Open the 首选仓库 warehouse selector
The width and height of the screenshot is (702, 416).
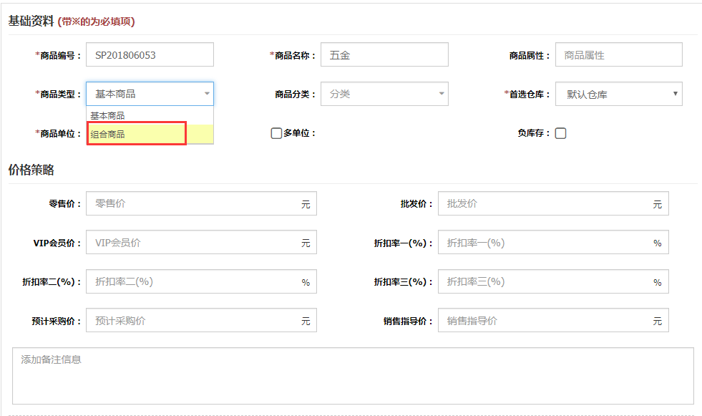[618, 94]
